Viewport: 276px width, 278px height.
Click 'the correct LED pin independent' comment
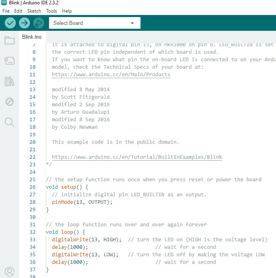[135, 52]
